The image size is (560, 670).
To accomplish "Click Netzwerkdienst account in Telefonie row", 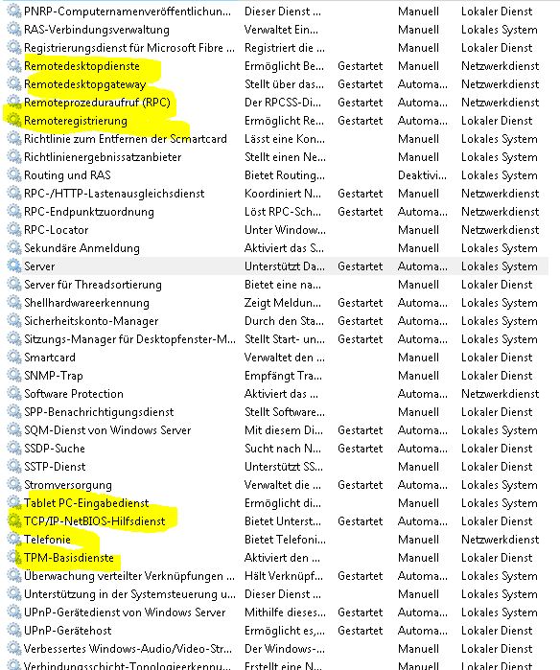I will point(500,540).
